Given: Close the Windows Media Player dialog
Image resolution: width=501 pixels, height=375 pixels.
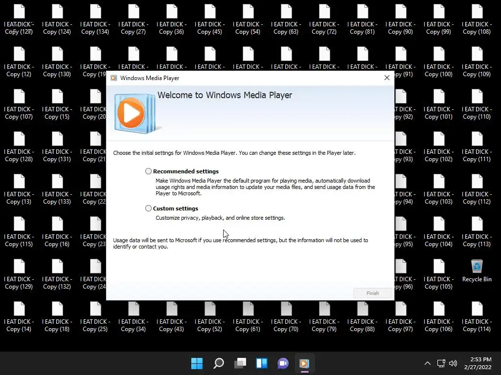Looking at the screenshot, I should tap(387, 78).
